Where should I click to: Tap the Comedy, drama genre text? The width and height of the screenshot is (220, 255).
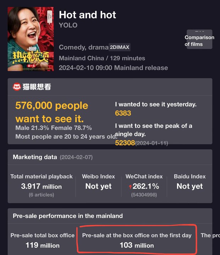[x=83, y=47]
